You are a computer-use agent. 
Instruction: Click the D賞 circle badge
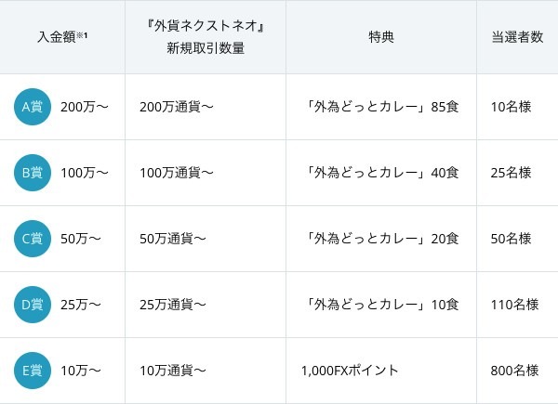33,305
